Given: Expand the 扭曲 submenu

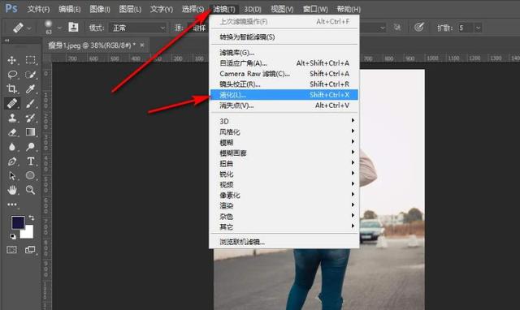Looking at the screenshot, I should [284, 163].
